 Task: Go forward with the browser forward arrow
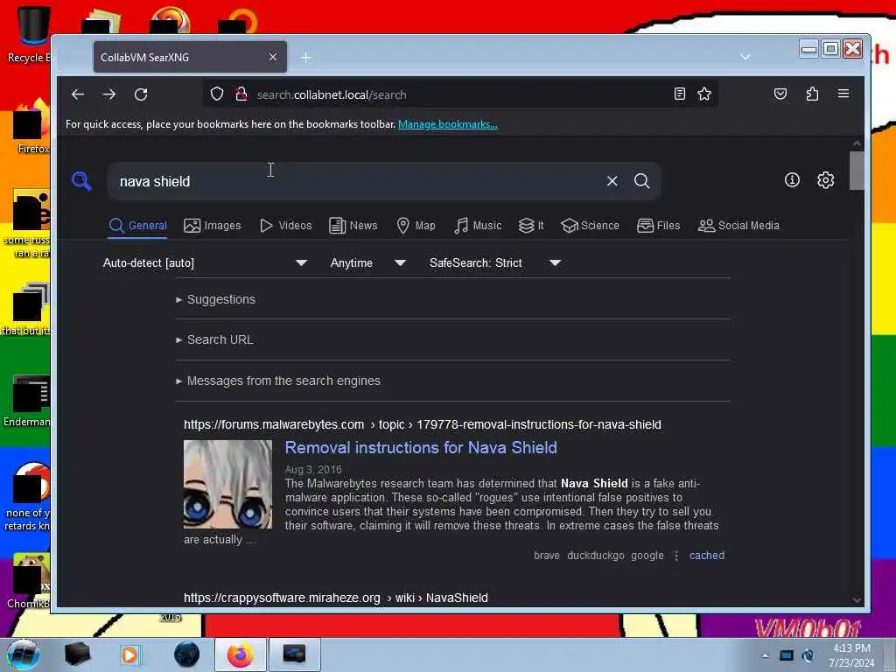pyautogui.click(x=109, y=94)
